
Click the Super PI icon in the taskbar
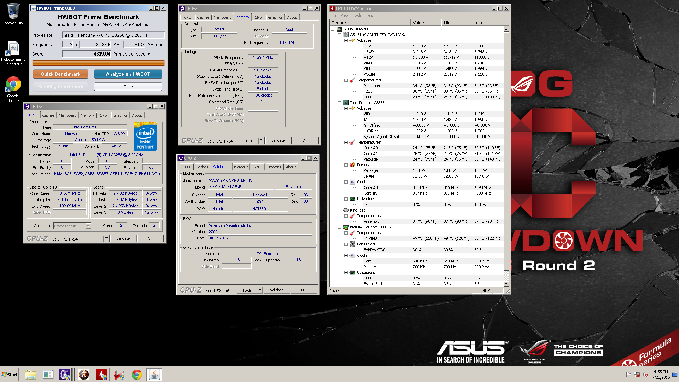click(84, 375)
